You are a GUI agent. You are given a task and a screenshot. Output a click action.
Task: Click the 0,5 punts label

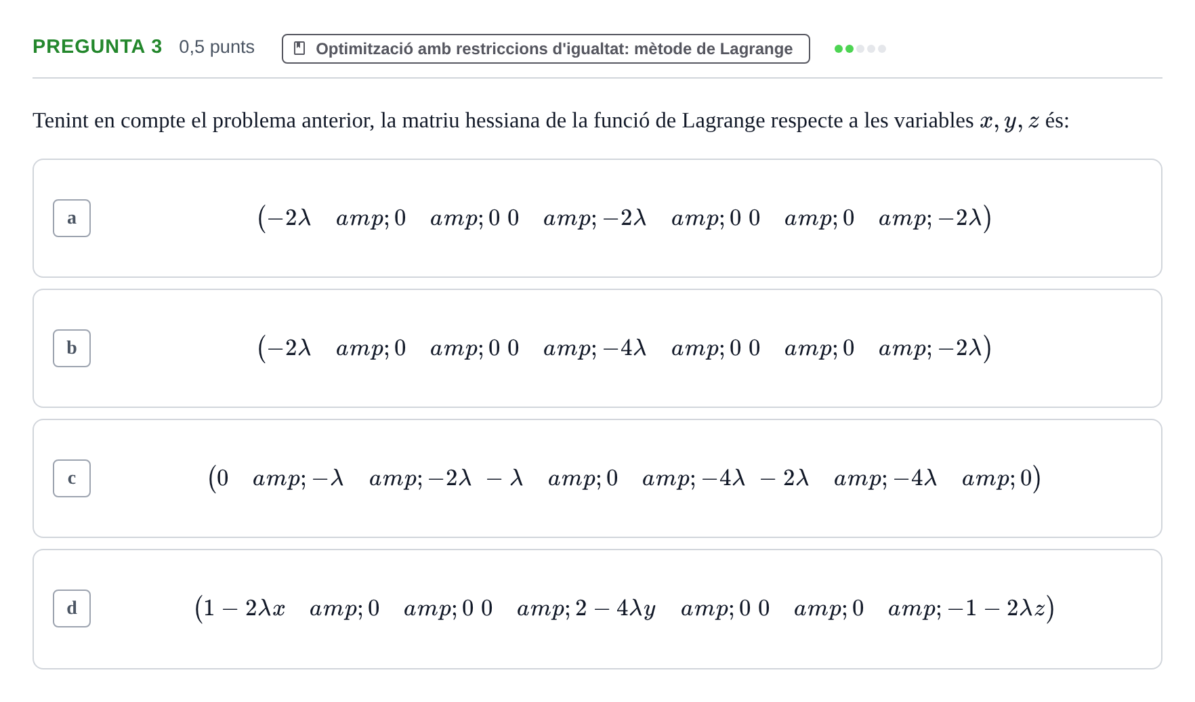(217, 47)
